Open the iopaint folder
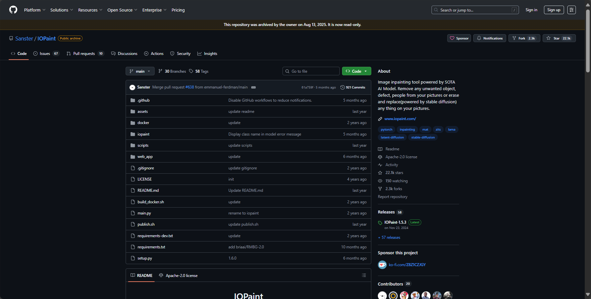This screenshot has height=299, width=591. 143,134
